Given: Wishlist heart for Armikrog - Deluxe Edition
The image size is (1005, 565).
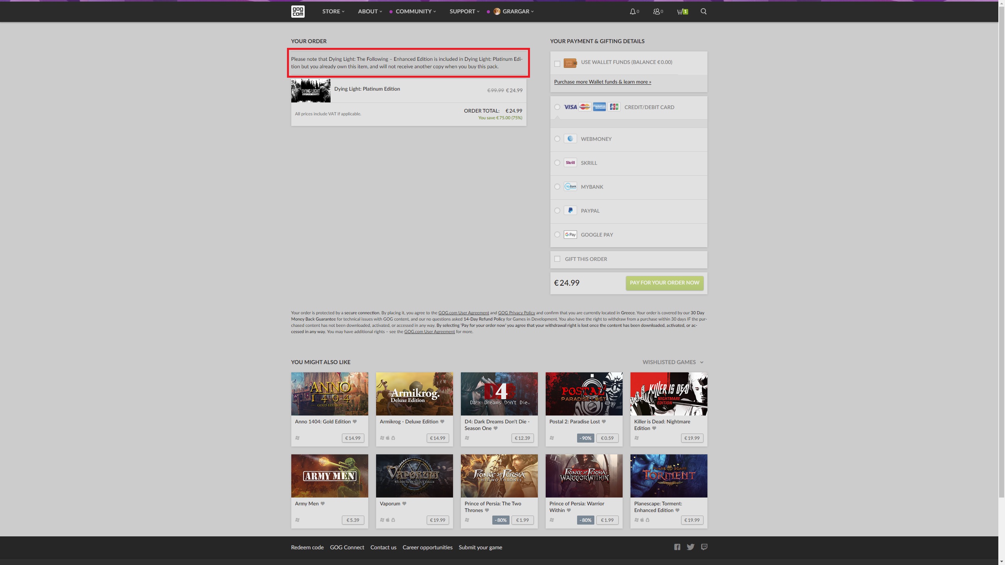Looking at the screenshot, I should [x=442, y=421].
